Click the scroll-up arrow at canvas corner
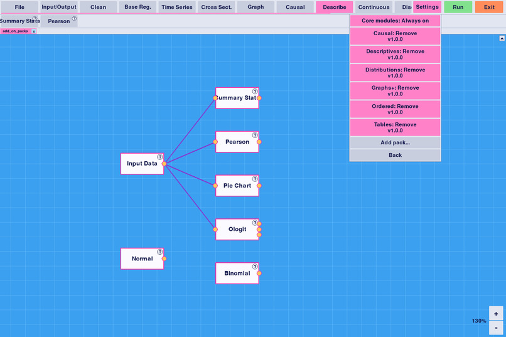The width and height of the screenshot is (506, 337). 502,38
